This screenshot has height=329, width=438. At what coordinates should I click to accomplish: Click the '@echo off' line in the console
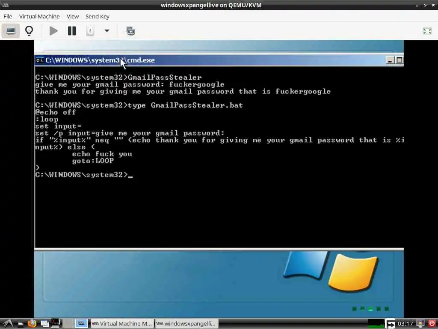pos(55,113)
